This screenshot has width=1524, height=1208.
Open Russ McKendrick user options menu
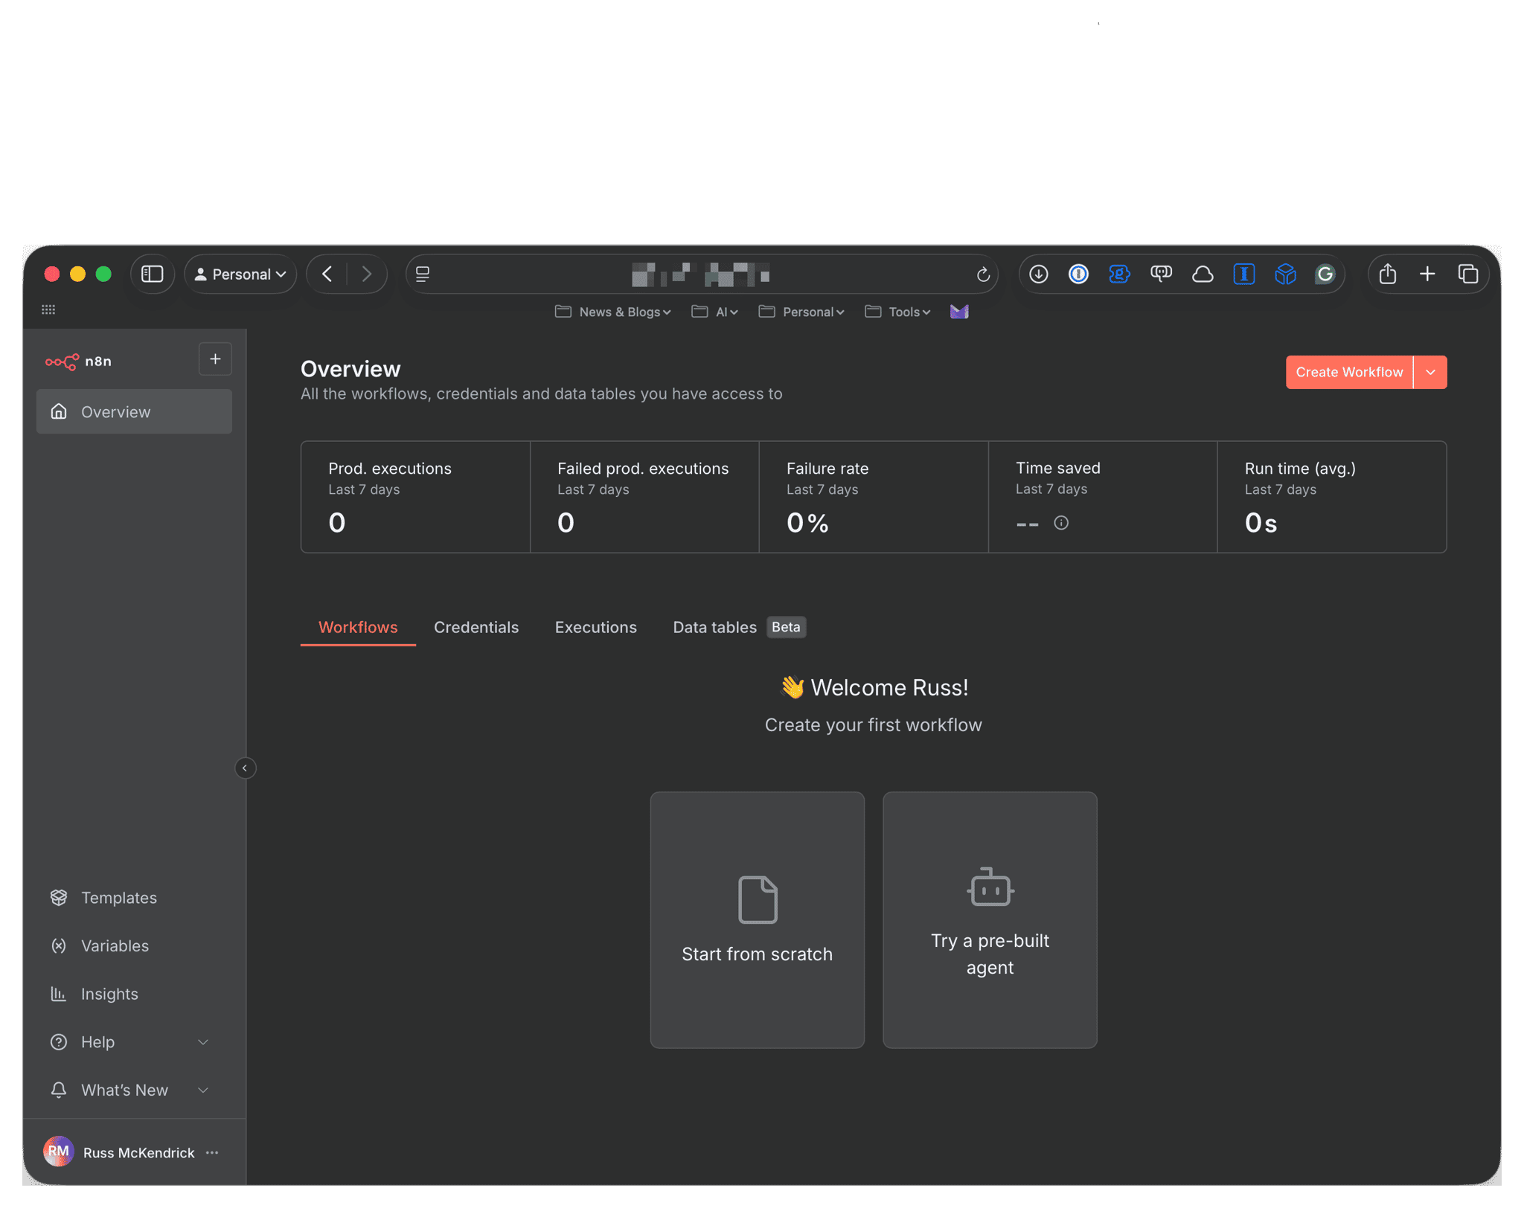[213, 1152]
